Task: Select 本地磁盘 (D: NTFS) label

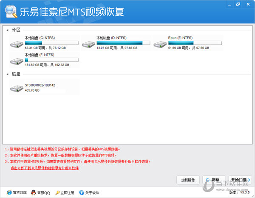Action: [x=111, y=38]
